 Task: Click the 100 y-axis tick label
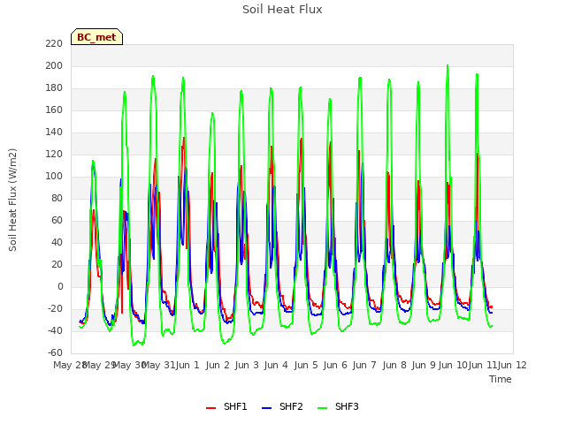click(x=54, y=177)
